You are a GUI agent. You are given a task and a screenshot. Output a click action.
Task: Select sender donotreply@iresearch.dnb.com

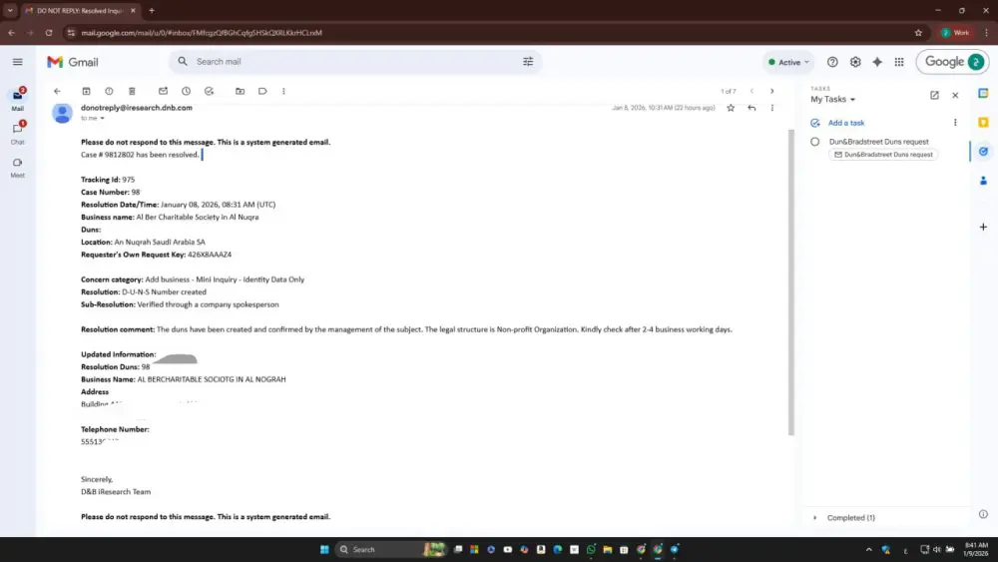pos(136,108)
